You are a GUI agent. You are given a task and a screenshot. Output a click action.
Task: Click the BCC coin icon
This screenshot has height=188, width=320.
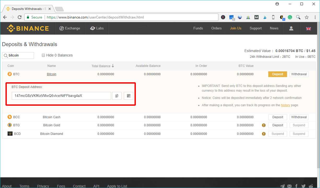tap(10, 117)
